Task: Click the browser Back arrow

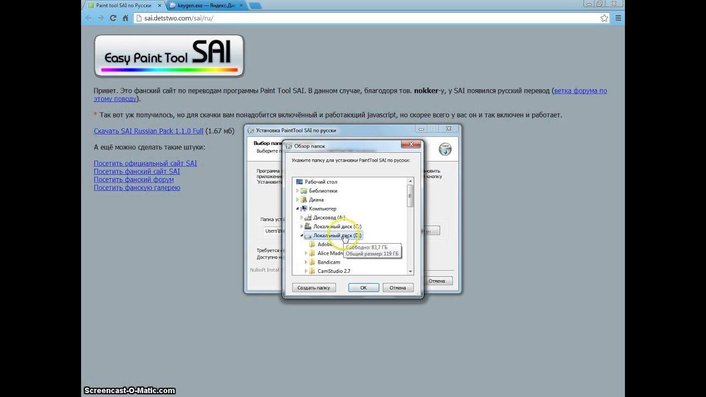Action: pyautogui.click(x=88, y=18)
